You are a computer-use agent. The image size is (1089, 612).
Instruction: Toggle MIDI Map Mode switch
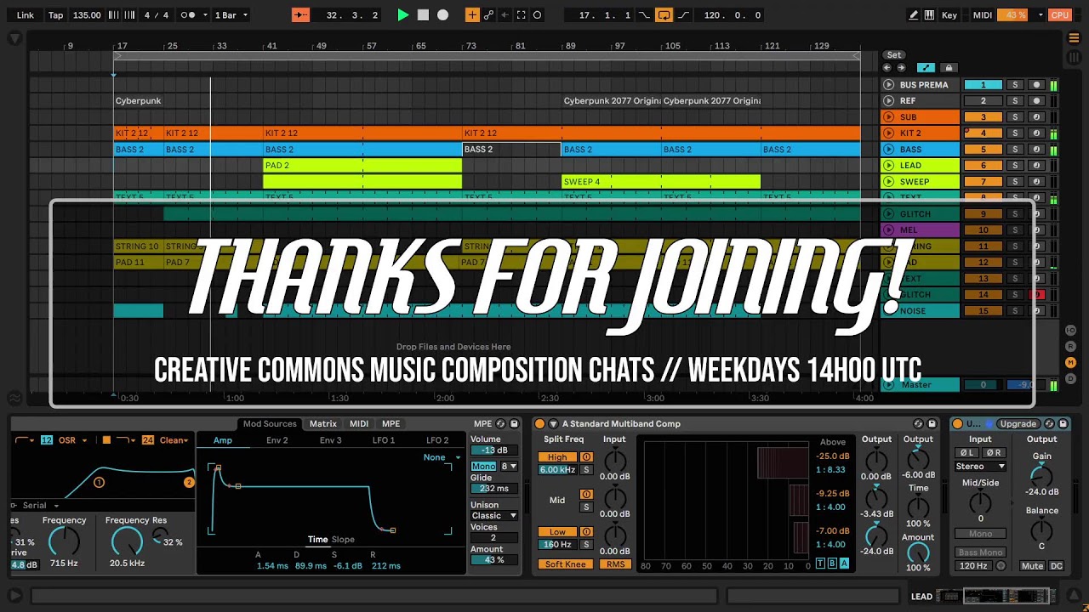click(983, 15)
